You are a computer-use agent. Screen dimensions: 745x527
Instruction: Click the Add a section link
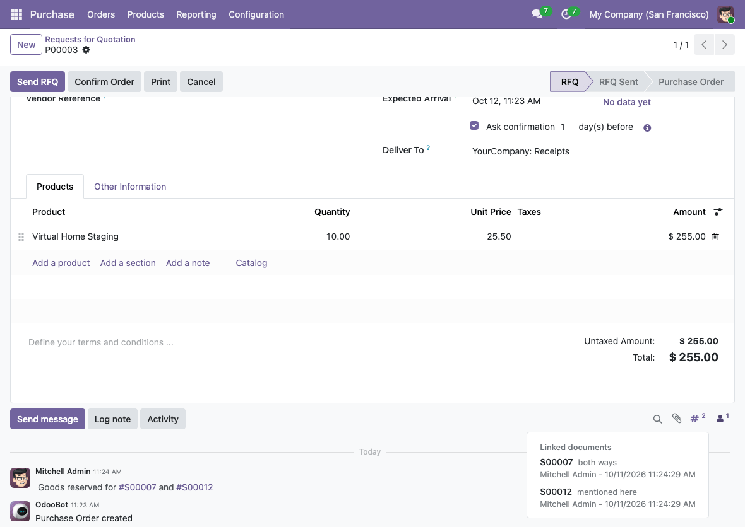pyautogui.click(x=128, y=263)
